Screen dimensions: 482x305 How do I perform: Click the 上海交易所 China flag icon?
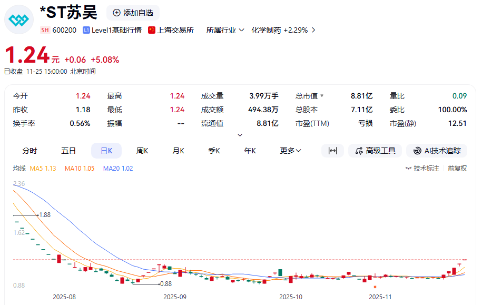tap(152, 31)
